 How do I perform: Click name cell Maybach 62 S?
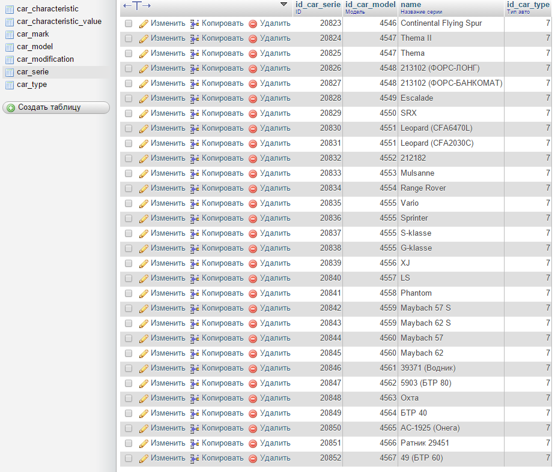click(x=425, y=323)
